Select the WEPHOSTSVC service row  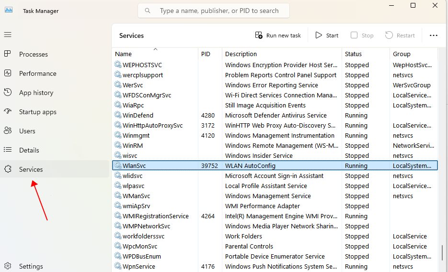click(275, 65)
